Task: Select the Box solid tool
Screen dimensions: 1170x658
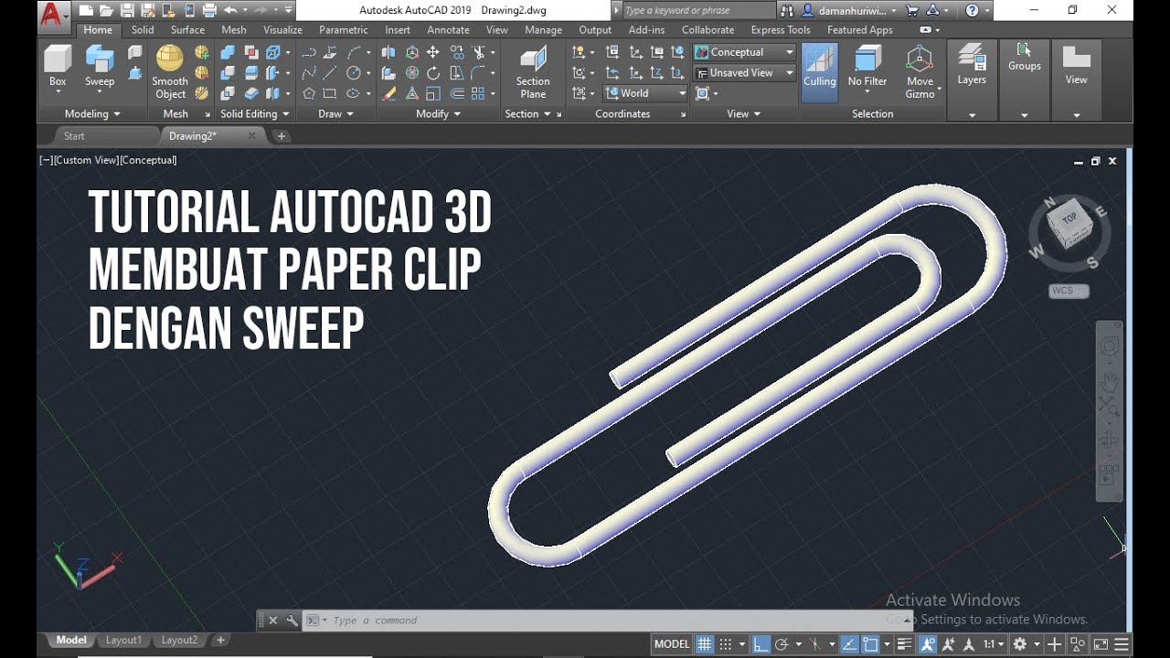Action: coord(58,66)
